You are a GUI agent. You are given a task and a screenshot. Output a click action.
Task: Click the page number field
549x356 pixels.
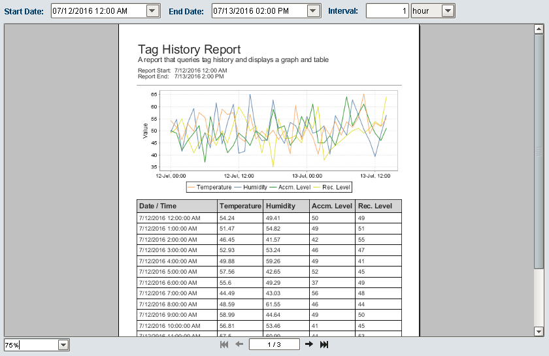[x=274, y=344]
